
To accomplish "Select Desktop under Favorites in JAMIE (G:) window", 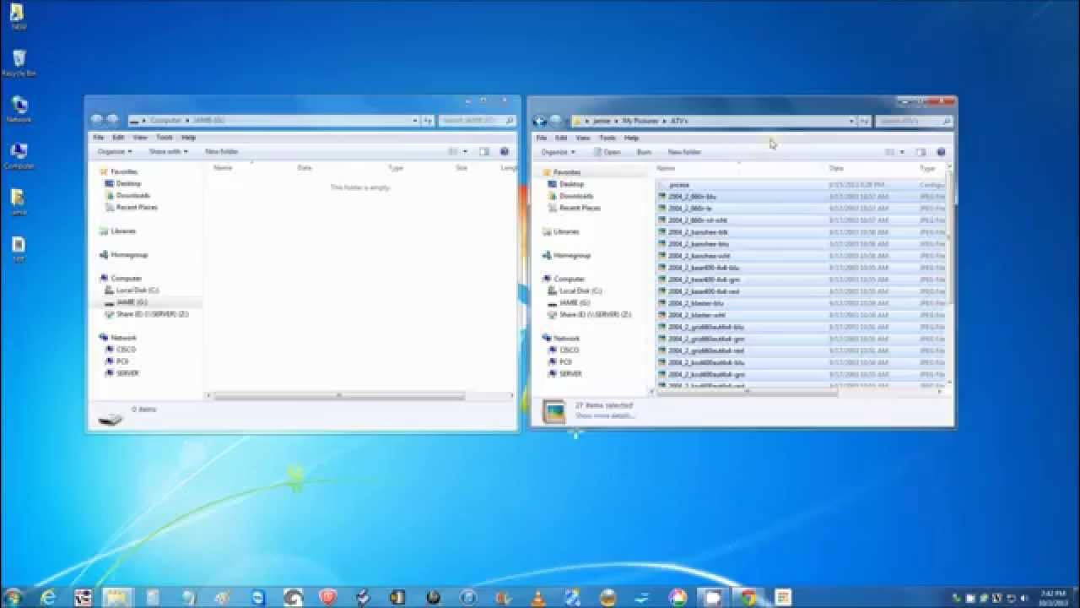I will click(x=128, y=183).
